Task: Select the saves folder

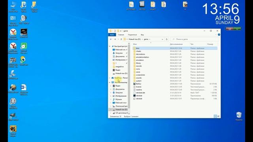Action: (x=138, y=72)
